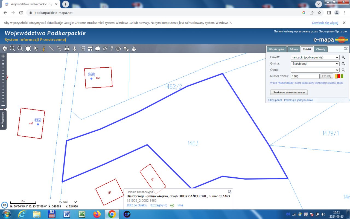This screenshot has width=350, height=219.
Task: Click the street view pegman icon
Action: click(74, 49)
